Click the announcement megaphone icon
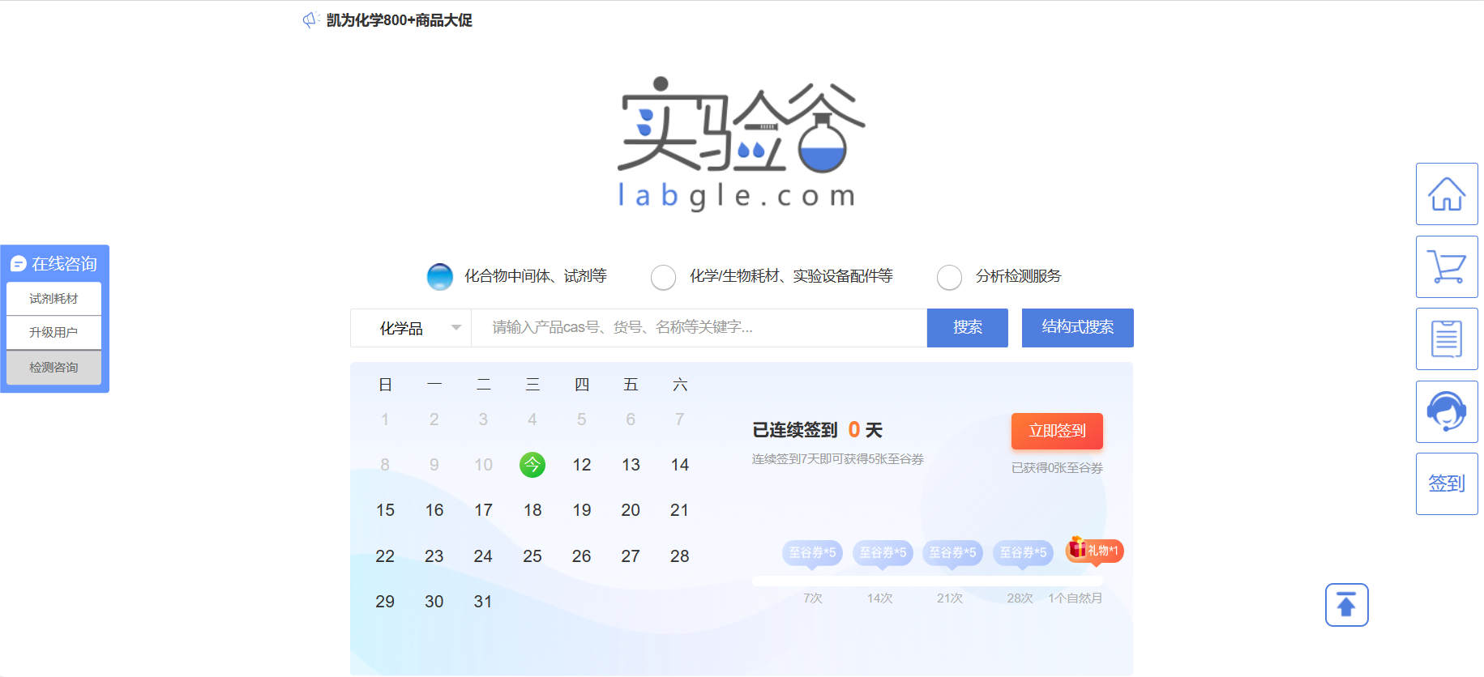Screen dimensions: 1484x677 [310, 20]
